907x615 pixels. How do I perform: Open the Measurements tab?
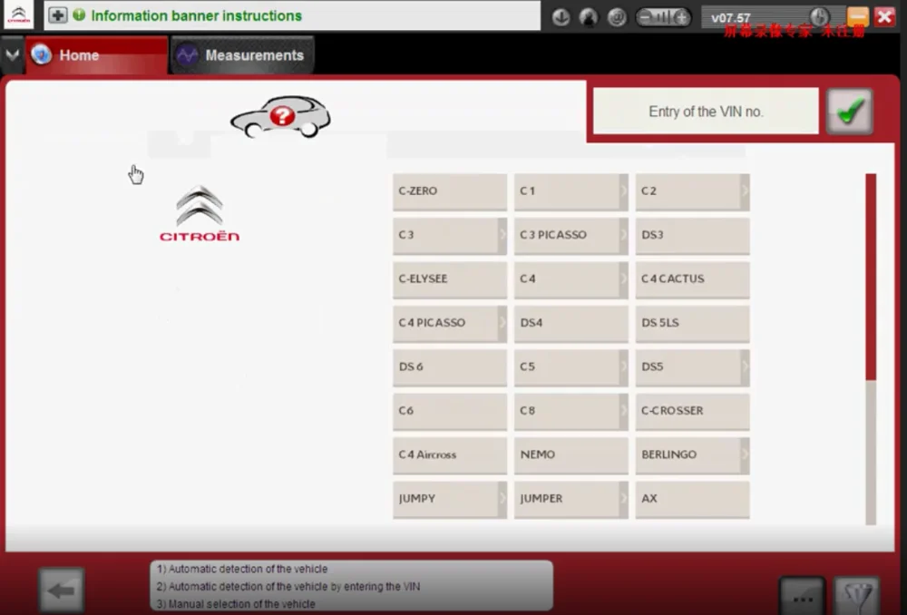tap(242, 55)
